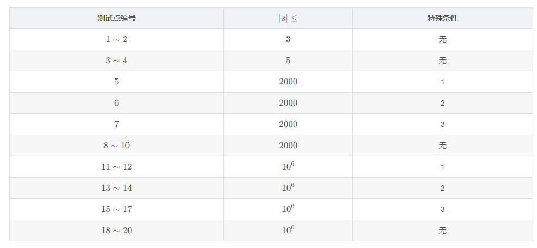Select the test point cell 13 ∼ 14

click(117, 188)
